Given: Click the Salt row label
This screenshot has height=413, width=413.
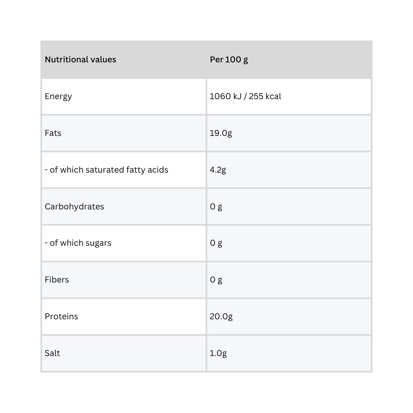Looking at the screenshot, I should pyautogui.click(x=52, y=353).
